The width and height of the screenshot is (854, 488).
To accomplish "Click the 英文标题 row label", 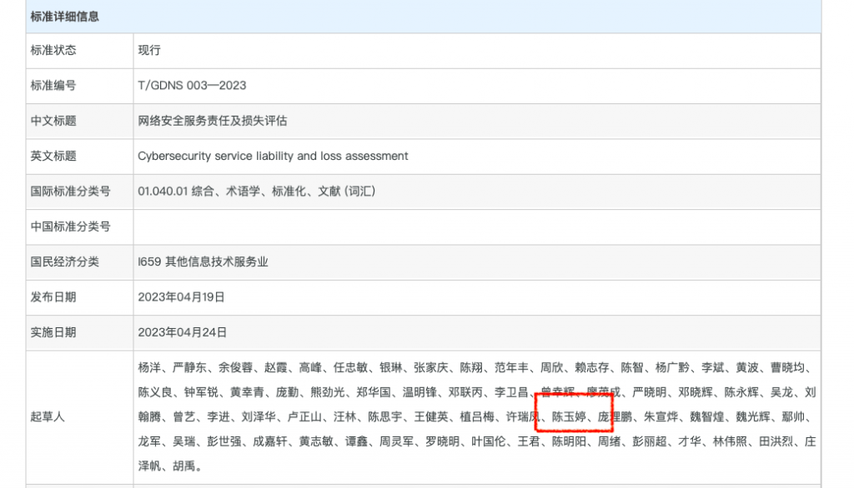I will click(53, 156).
